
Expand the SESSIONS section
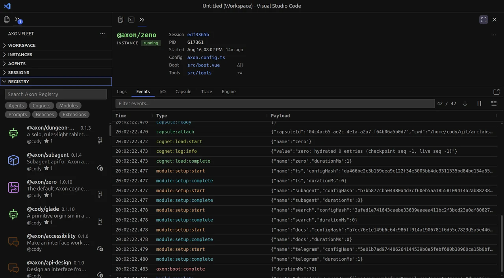(x=56, y=72)
